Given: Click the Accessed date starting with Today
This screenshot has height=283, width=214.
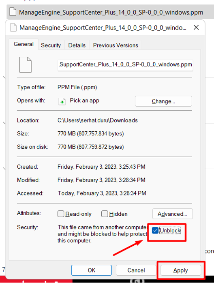Looking at the screenshot, I should point(102,193).
